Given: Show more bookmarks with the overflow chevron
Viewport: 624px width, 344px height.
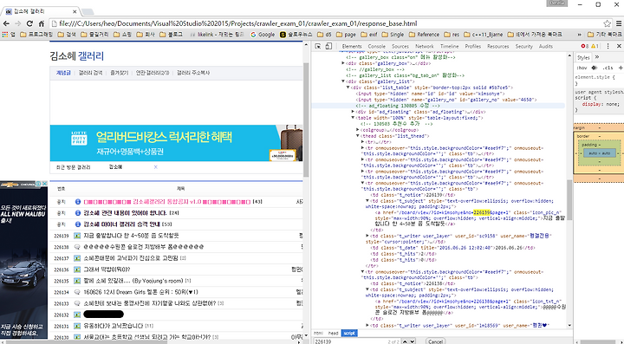Looking at the screenshot, I should 580,35.
